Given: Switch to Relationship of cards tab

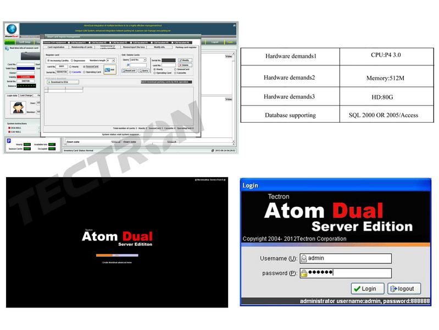Looking at the screenshot, I should [82, 47].
